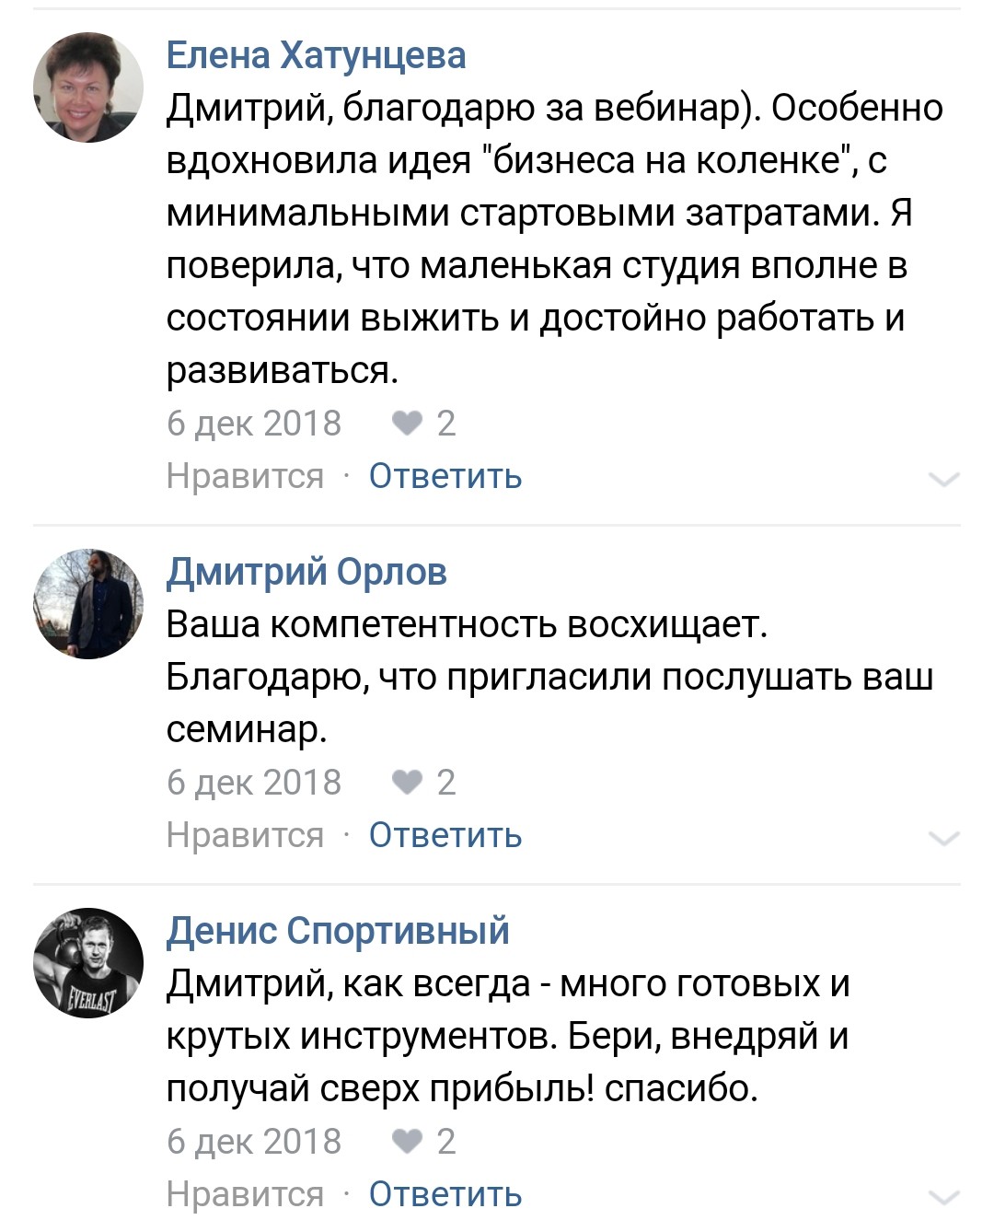Click the heart icon on Денис Спортивный's comment

406,1142
